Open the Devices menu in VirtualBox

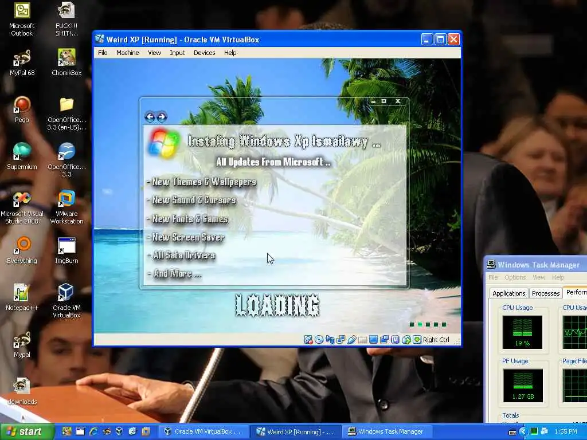pyautogui.click(x=205, y=53)
